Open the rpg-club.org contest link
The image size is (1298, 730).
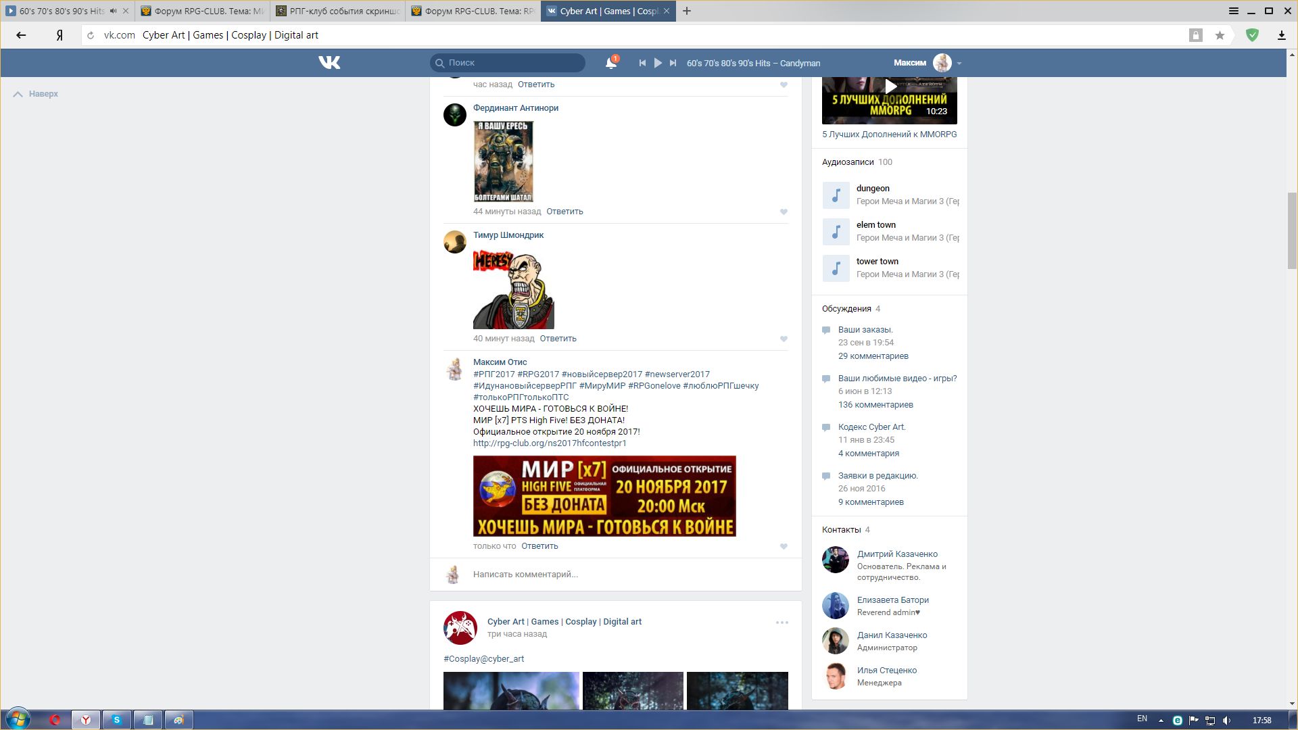click(x=549, y=443)
